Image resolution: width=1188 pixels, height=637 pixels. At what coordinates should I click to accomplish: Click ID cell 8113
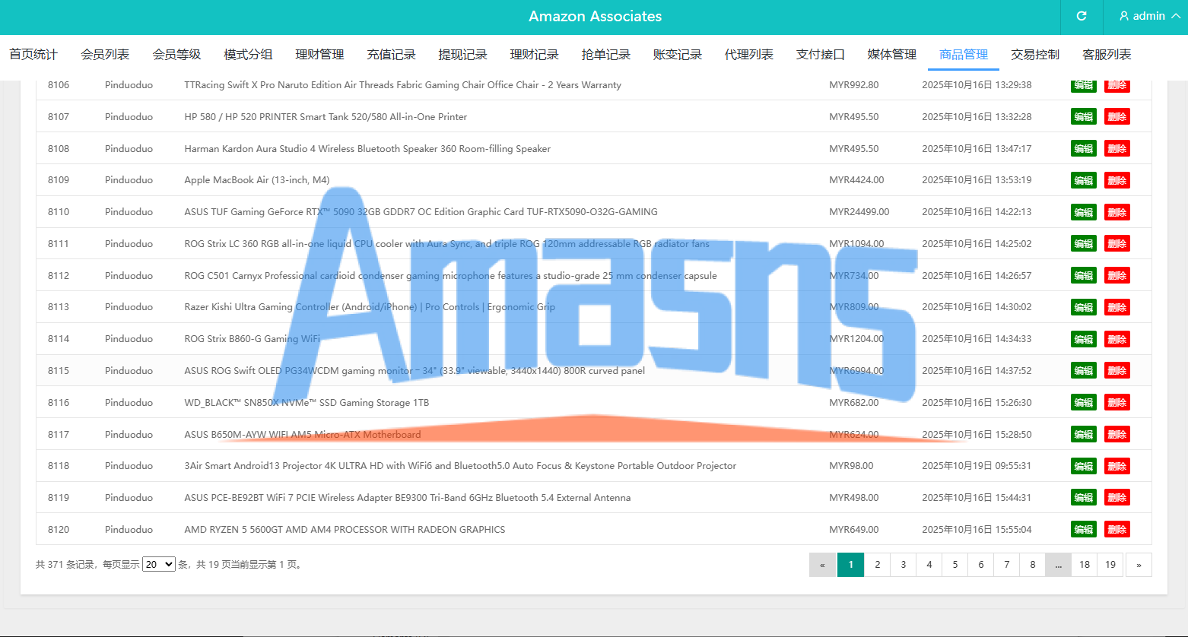(59, 307)
